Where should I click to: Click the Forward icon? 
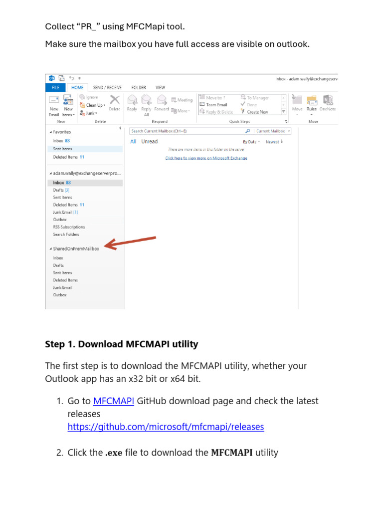click(162, 99)
